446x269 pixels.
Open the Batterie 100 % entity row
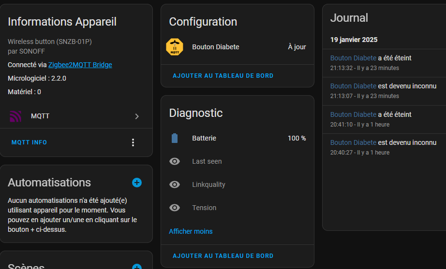(238, 138)
